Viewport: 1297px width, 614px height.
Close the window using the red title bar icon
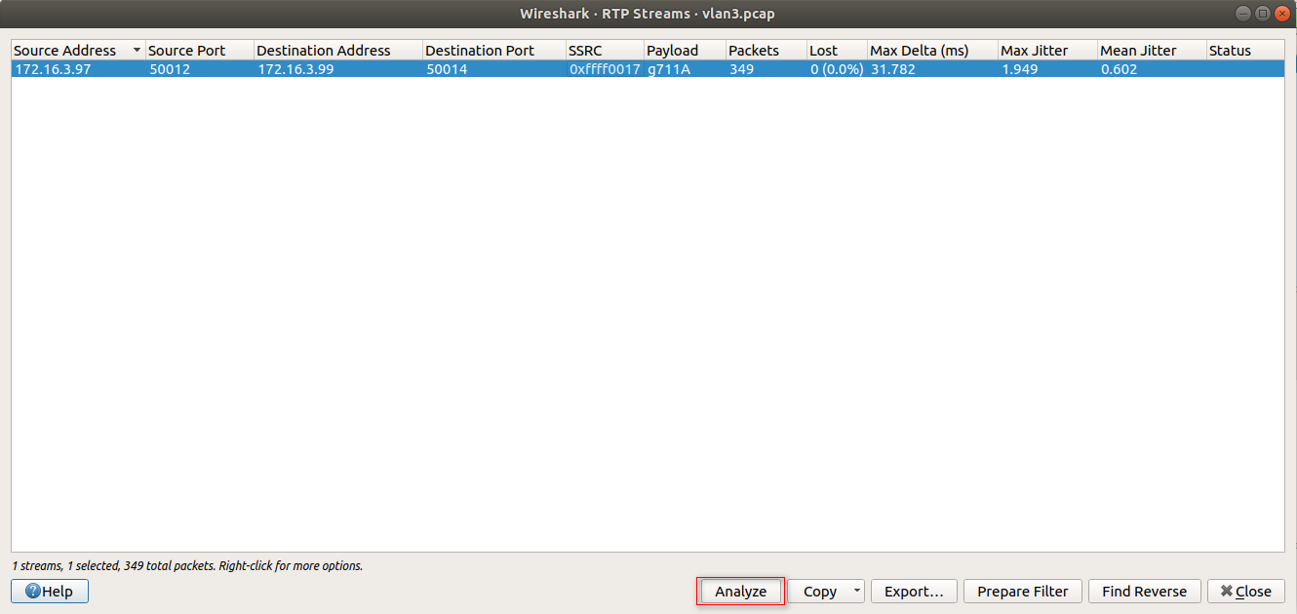1281,14
